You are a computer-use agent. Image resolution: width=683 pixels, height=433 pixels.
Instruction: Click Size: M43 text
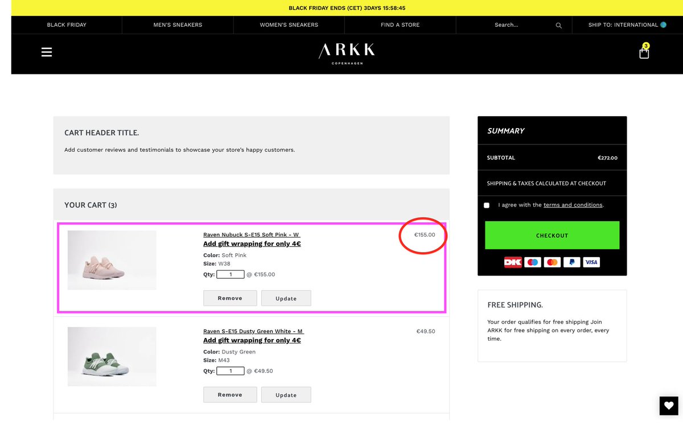pos(217,360)
